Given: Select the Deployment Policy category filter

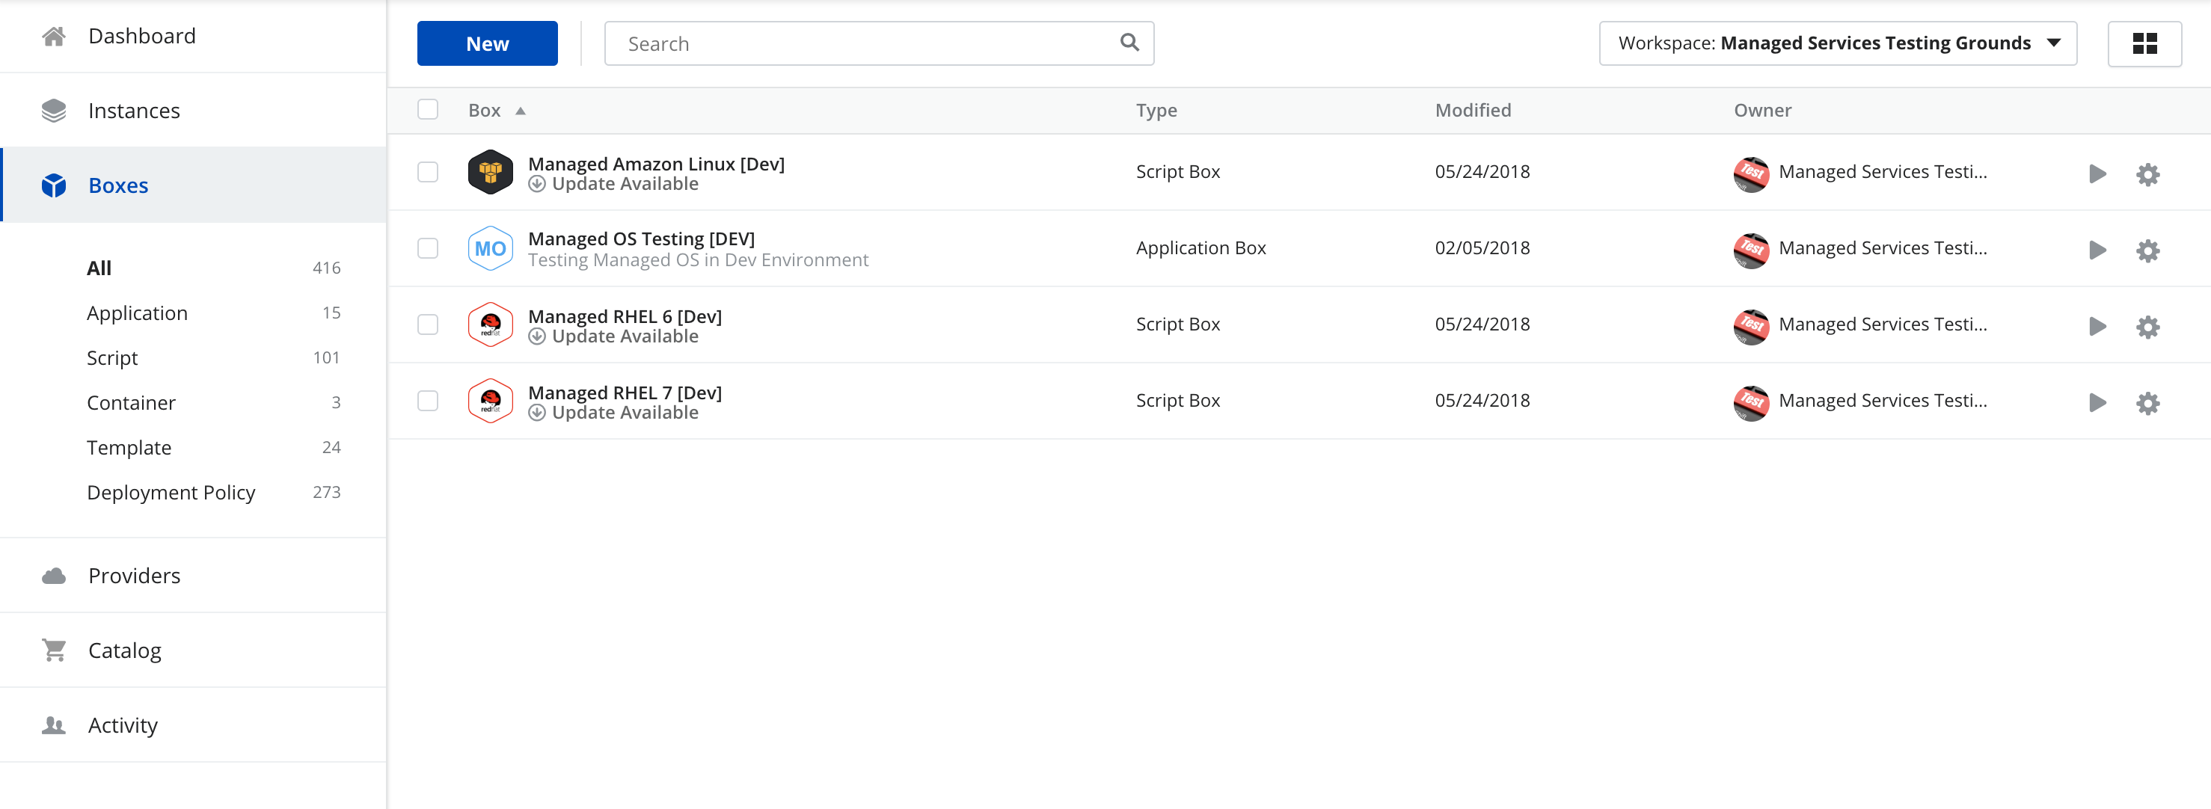Looking at the screenshot, I should (x=171, y=492).
